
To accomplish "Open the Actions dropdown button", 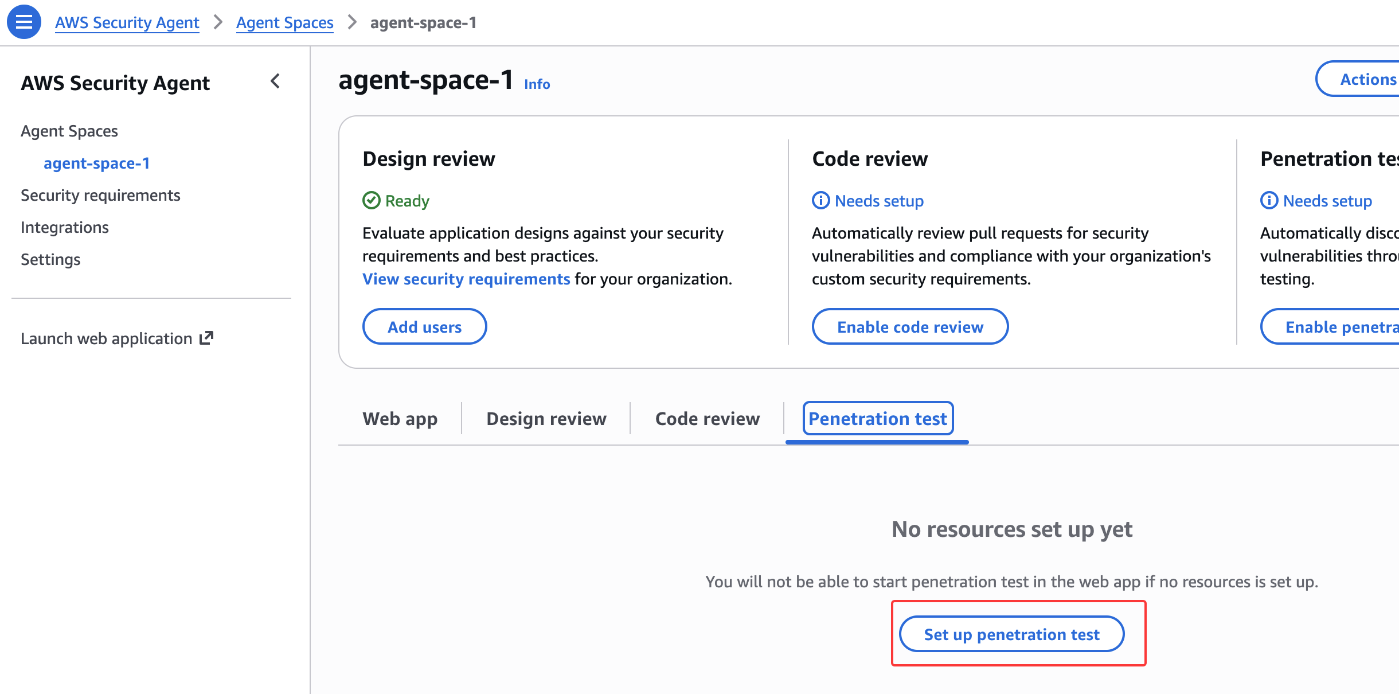I will pyautogui.click(x=1367, y=79).
